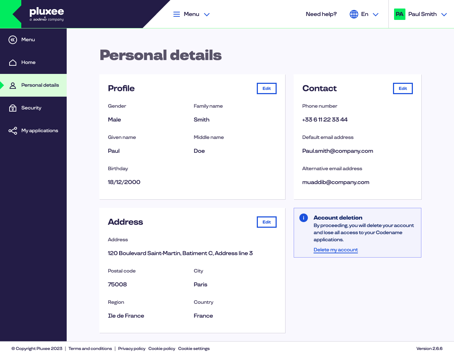Expand the Paul Smith account chevron
Screen dimensions: 454x356
(444, 15)
